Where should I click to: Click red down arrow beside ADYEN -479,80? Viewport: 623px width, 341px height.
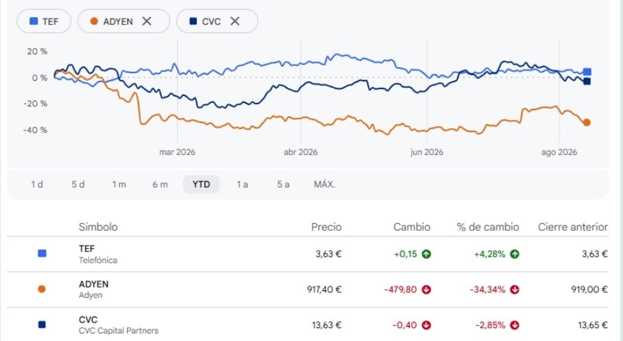tap(426, 290)
